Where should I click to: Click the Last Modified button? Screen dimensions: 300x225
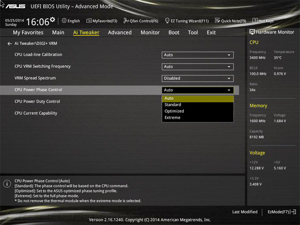point(245,212)
